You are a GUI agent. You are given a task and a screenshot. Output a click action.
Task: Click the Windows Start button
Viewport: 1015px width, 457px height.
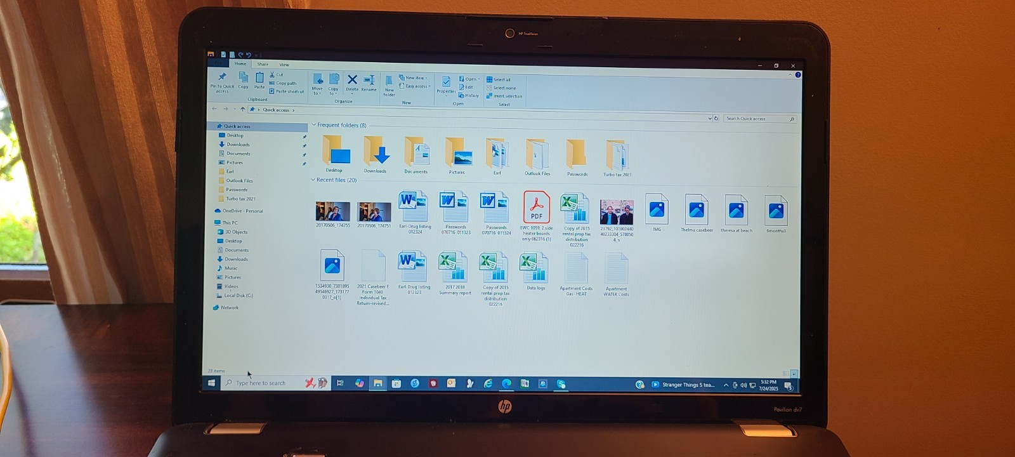pyautogui.click(x=211, y=383)
